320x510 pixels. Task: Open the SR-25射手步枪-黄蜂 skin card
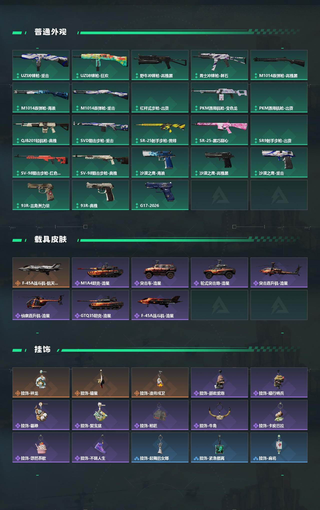tap(160, 130)
